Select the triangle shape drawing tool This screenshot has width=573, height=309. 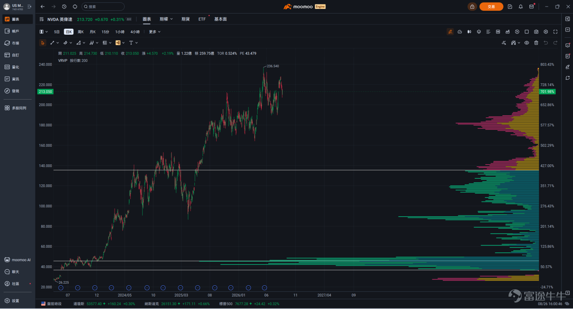click(78, 43)
